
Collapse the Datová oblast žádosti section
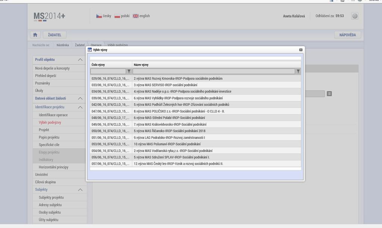(x=80, y=98)
